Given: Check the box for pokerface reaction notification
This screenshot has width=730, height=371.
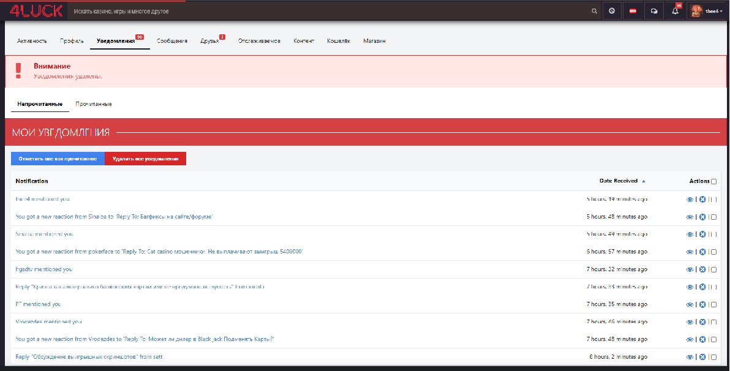Looking at the screenshot, I should click(x=714, y=252).
